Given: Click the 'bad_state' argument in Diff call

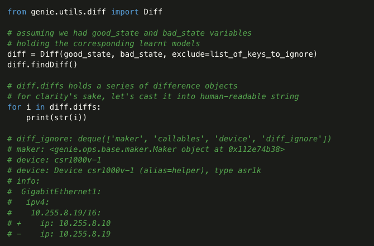Looking at the screenshot, I should (141, 54).
